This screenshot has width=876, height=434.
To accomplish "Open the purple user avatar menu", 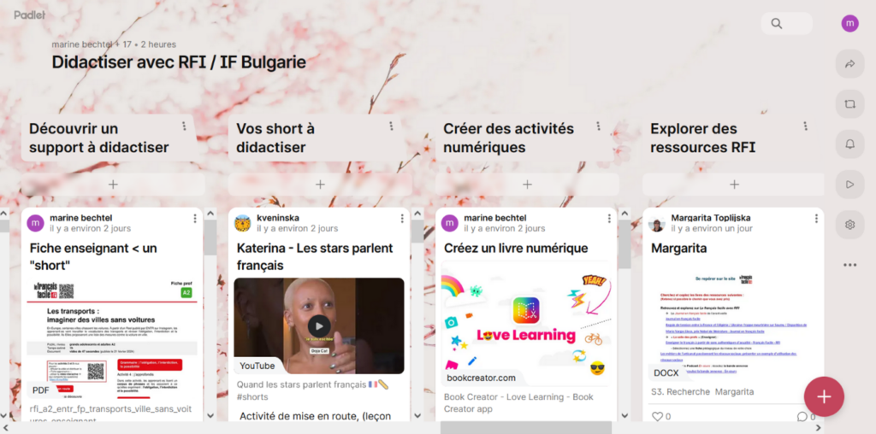I will pyautogui.click(x=849, y=23).
